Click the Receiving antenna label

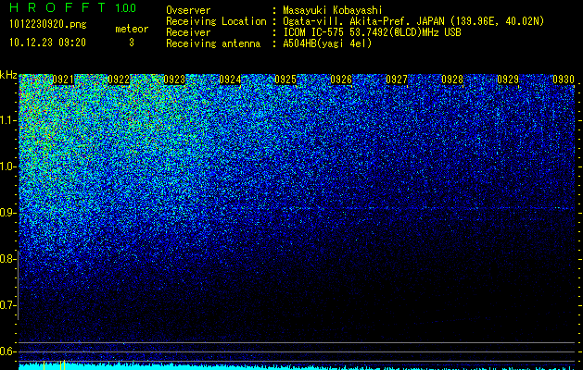click(x=213, y=43)
